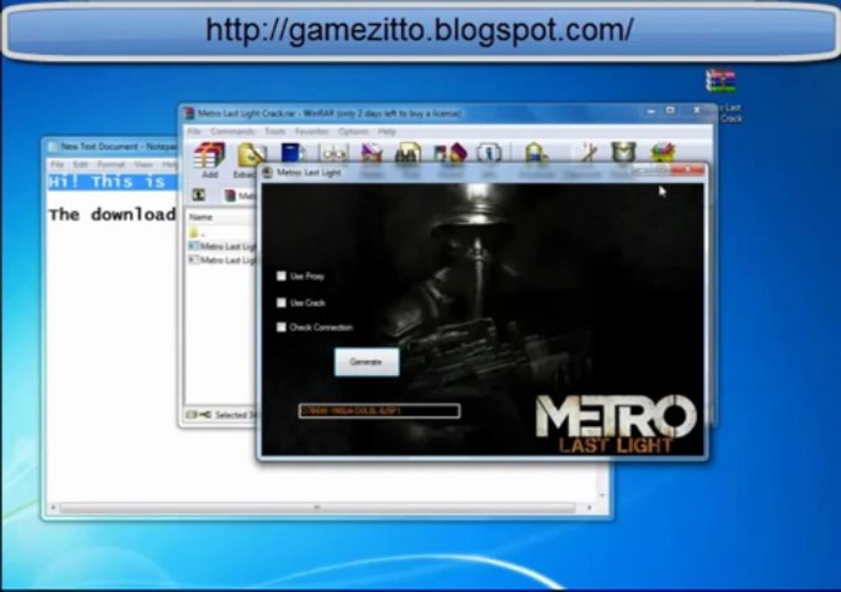Open the Edit menu in Notepad
The image size is (841, 592).
coord(81,164)
